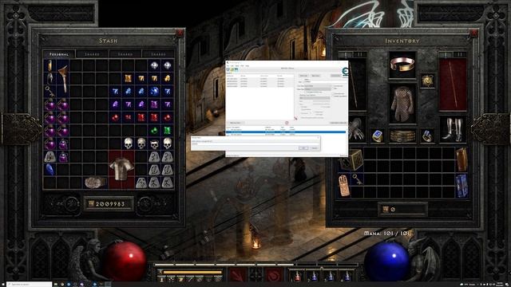This screenshot has height=287, width=511.
Task: Click the Add Address Manually button
Action: [x=339, y=123]
